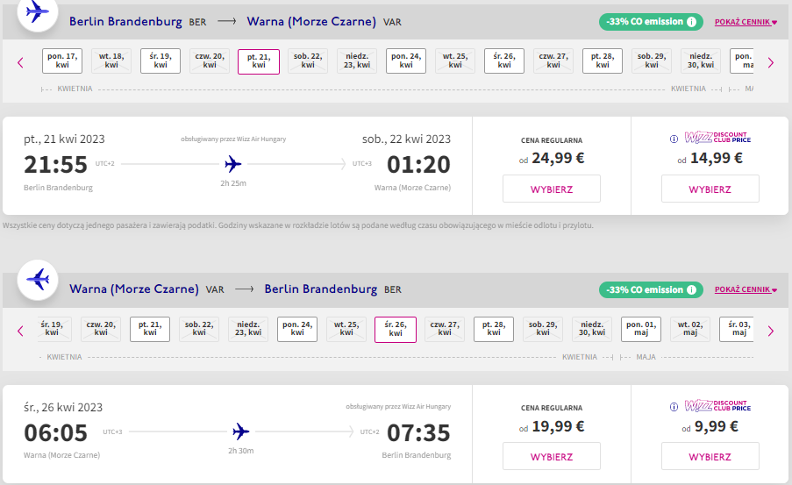Click the 2h 30m flight duration
792x485 pixels.
(x=241, y=451)
